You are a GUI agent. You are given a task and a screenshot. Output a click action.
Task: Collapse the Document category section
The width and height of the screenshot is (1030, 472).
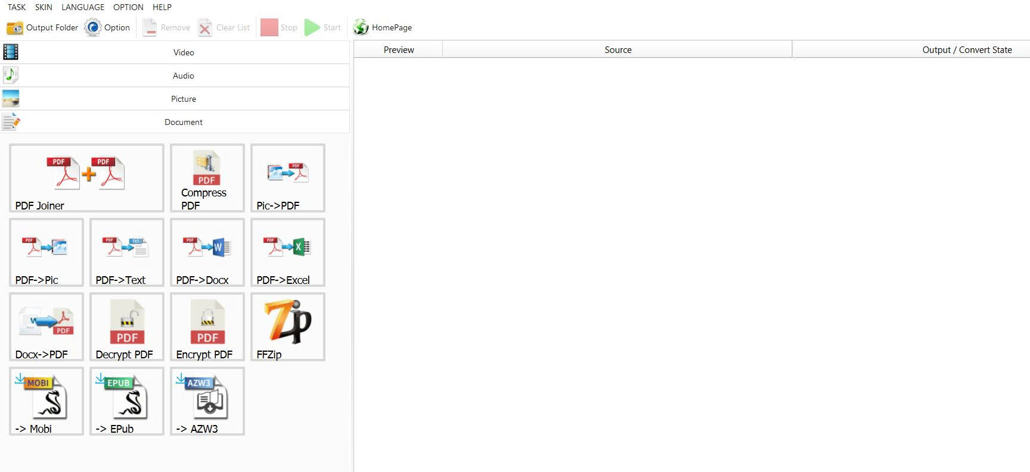pyautogui.click(x=175, y=122)
